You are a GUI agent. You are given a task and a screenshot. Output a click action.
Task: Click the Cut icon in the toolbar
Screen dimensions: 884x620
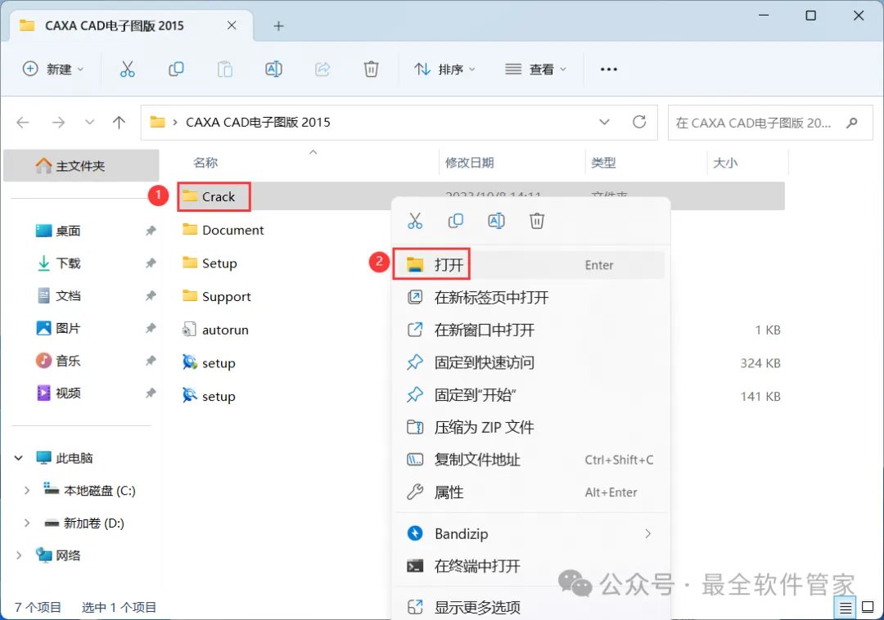[x=128, y=70]
